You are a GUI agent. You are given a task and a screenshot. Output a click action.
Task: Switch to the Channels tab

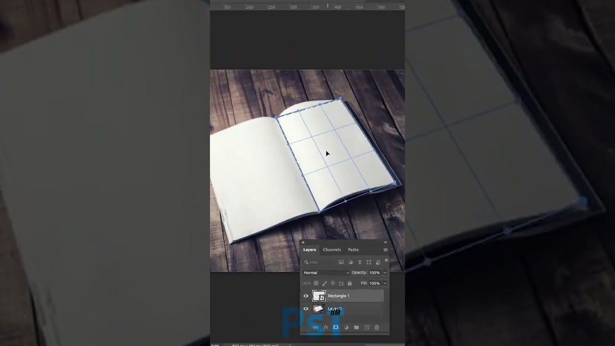[332, 250]
